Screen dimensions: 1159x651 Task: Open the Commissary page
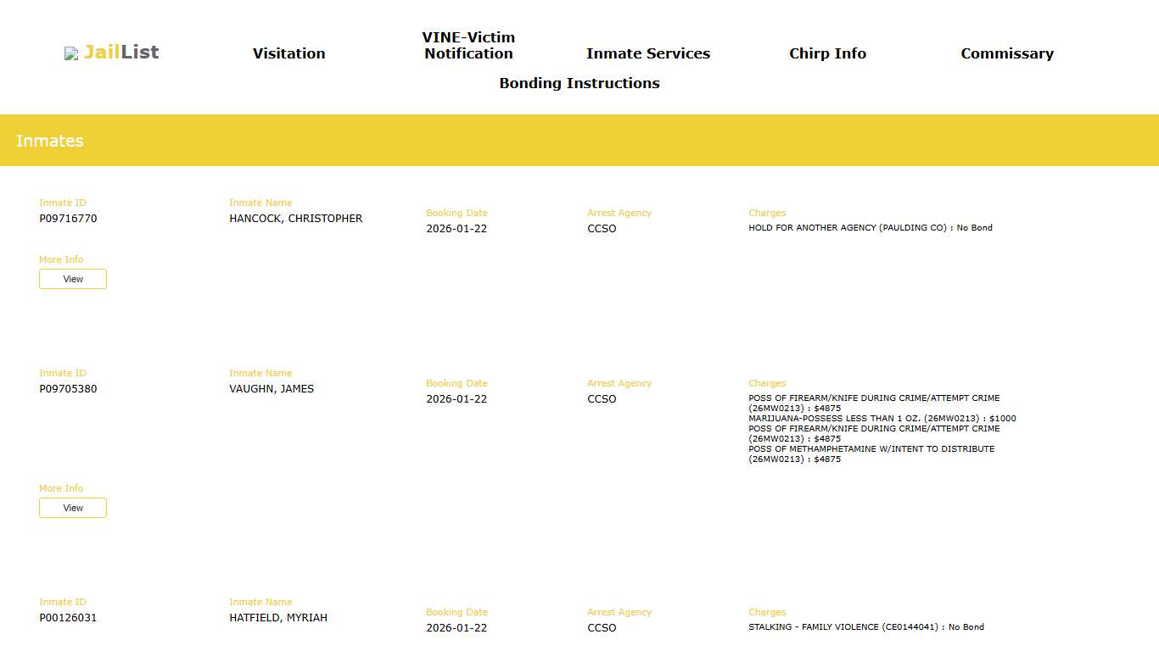pos(1006,53)
